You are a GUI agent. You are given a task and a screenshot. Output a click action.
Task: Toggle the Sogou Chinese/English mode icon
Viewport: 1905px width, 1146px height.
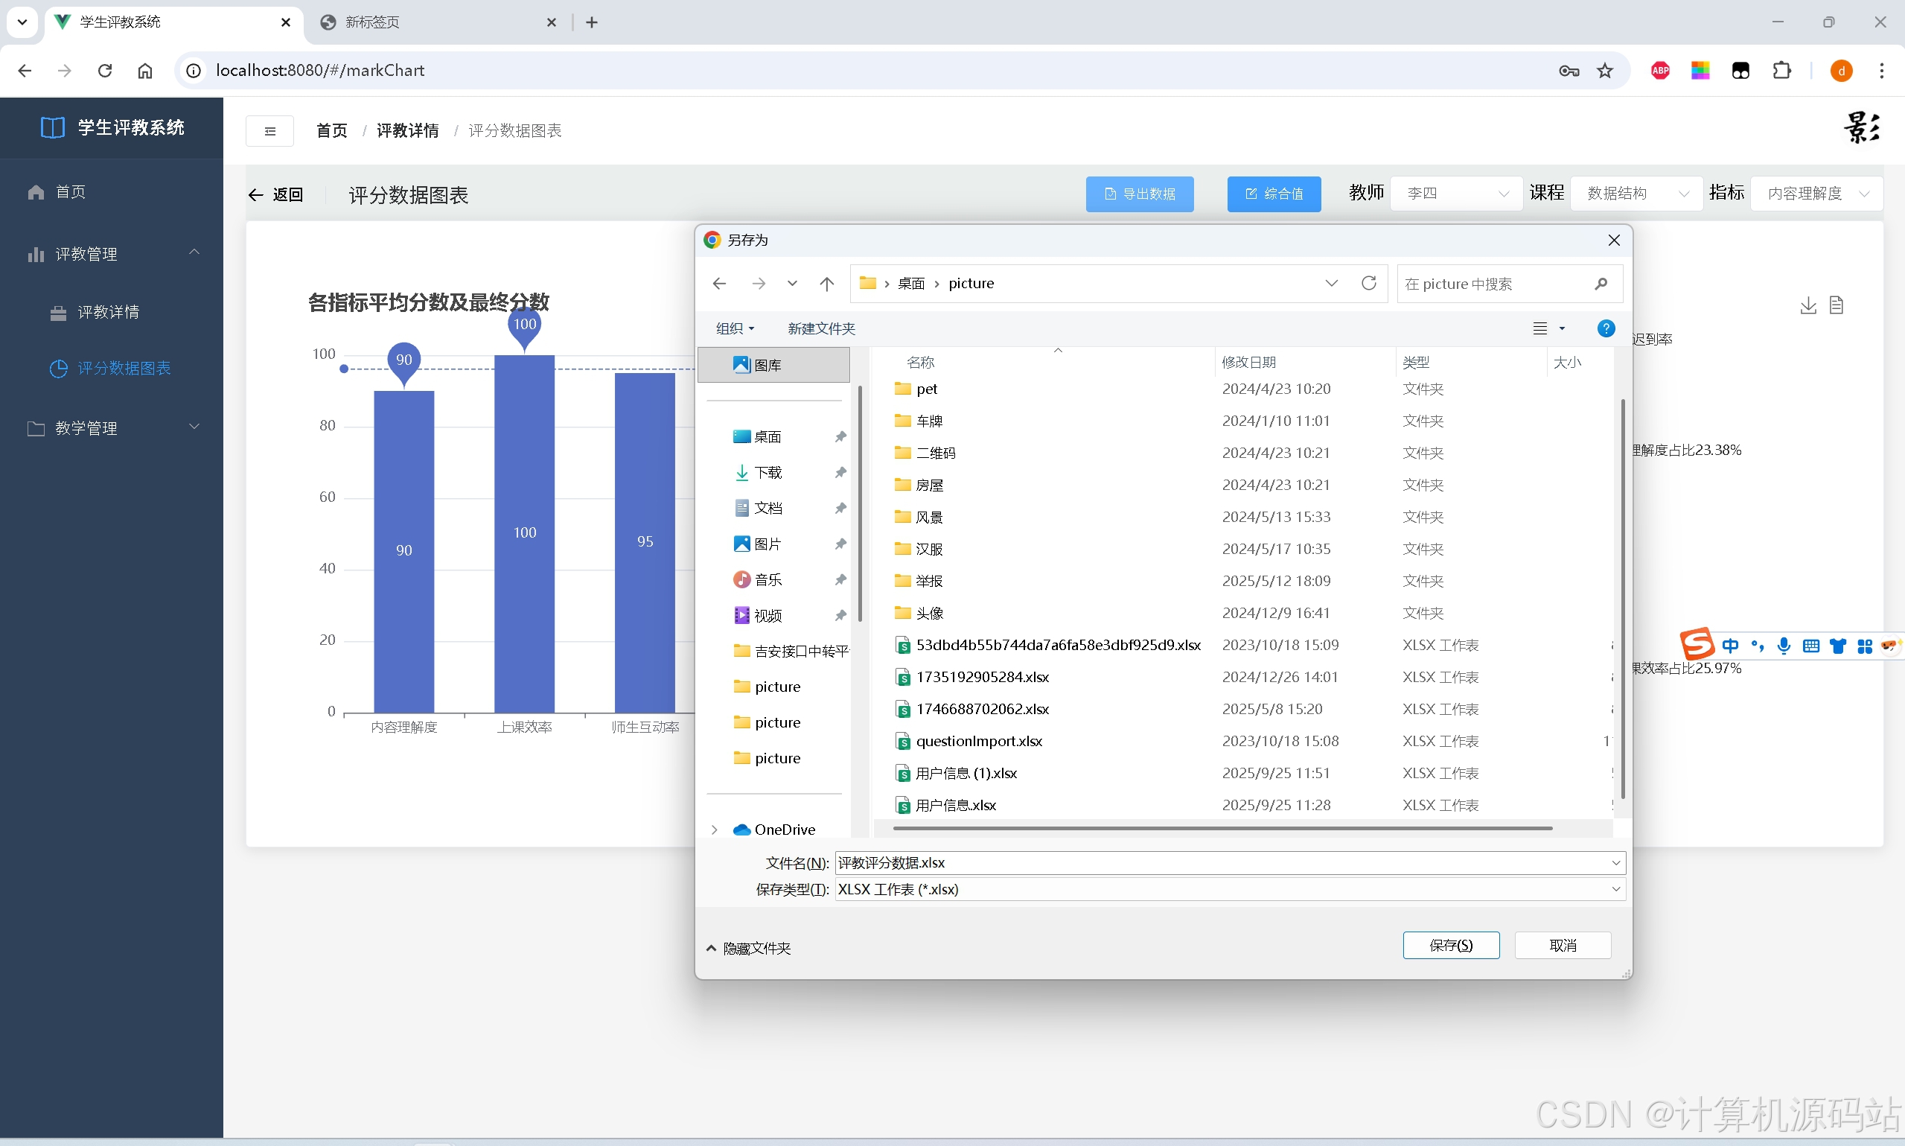(x=1730, y=646)
